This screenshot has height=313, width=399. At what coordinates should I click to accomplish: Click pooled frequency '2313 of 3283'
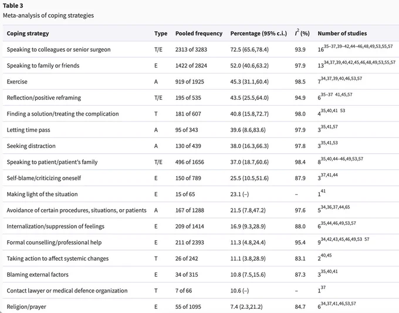191,49
